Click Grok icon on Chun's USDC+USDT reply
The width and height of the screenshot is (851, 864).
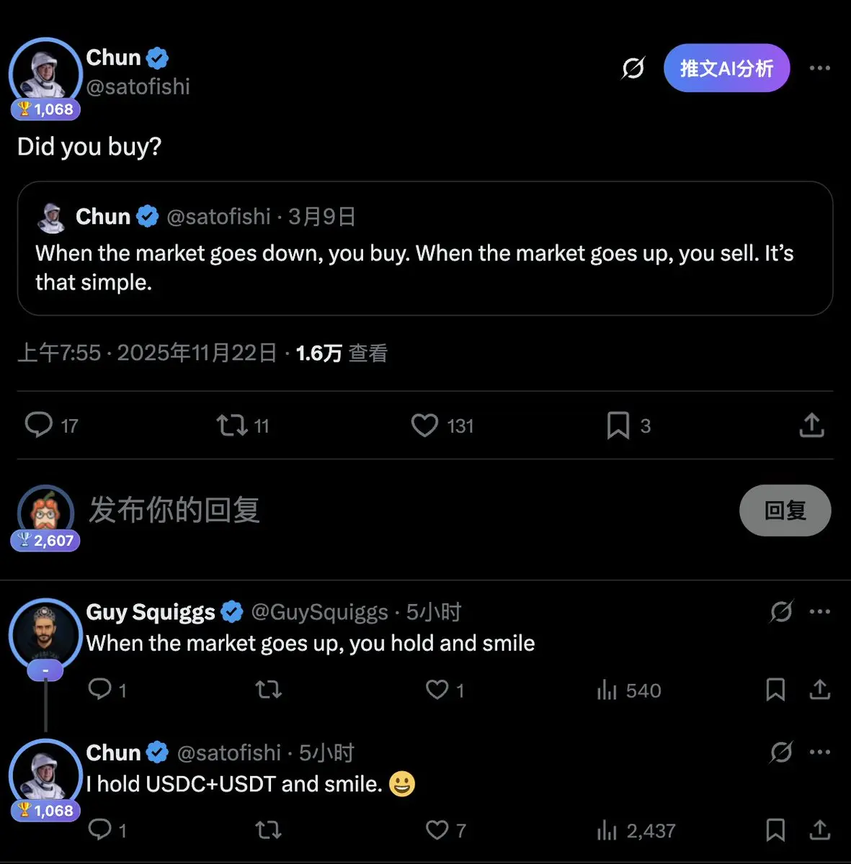click(781, 752)
